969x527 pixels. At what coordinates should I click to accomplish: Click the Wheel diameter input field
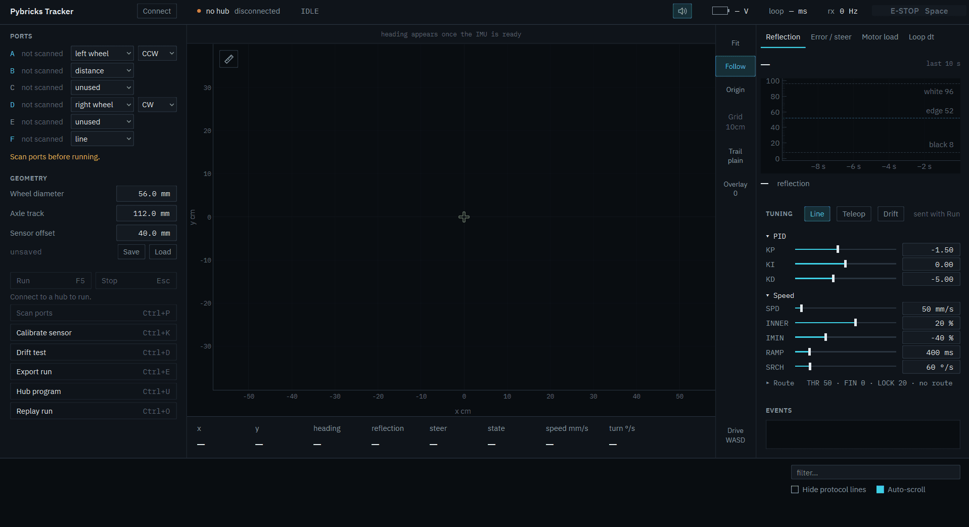click(147, 194)
